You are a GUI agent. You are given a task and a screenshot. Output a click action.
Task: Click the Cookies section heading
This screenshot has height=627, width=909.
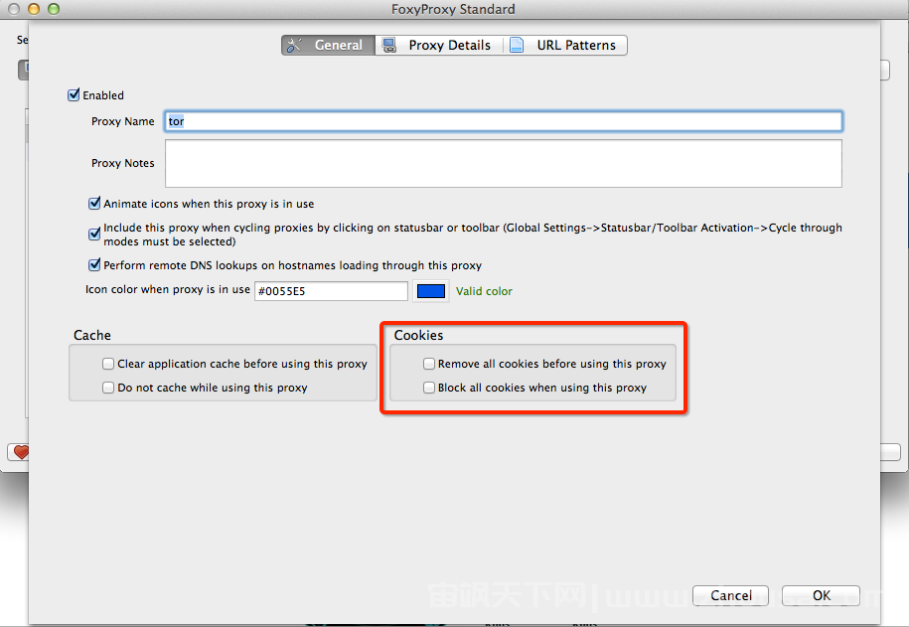coord(418,335)
